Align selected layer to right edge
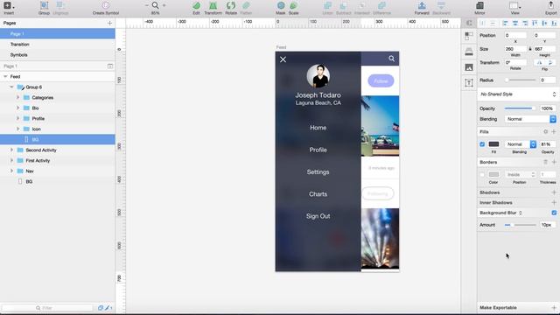 [x=525, y=24]
